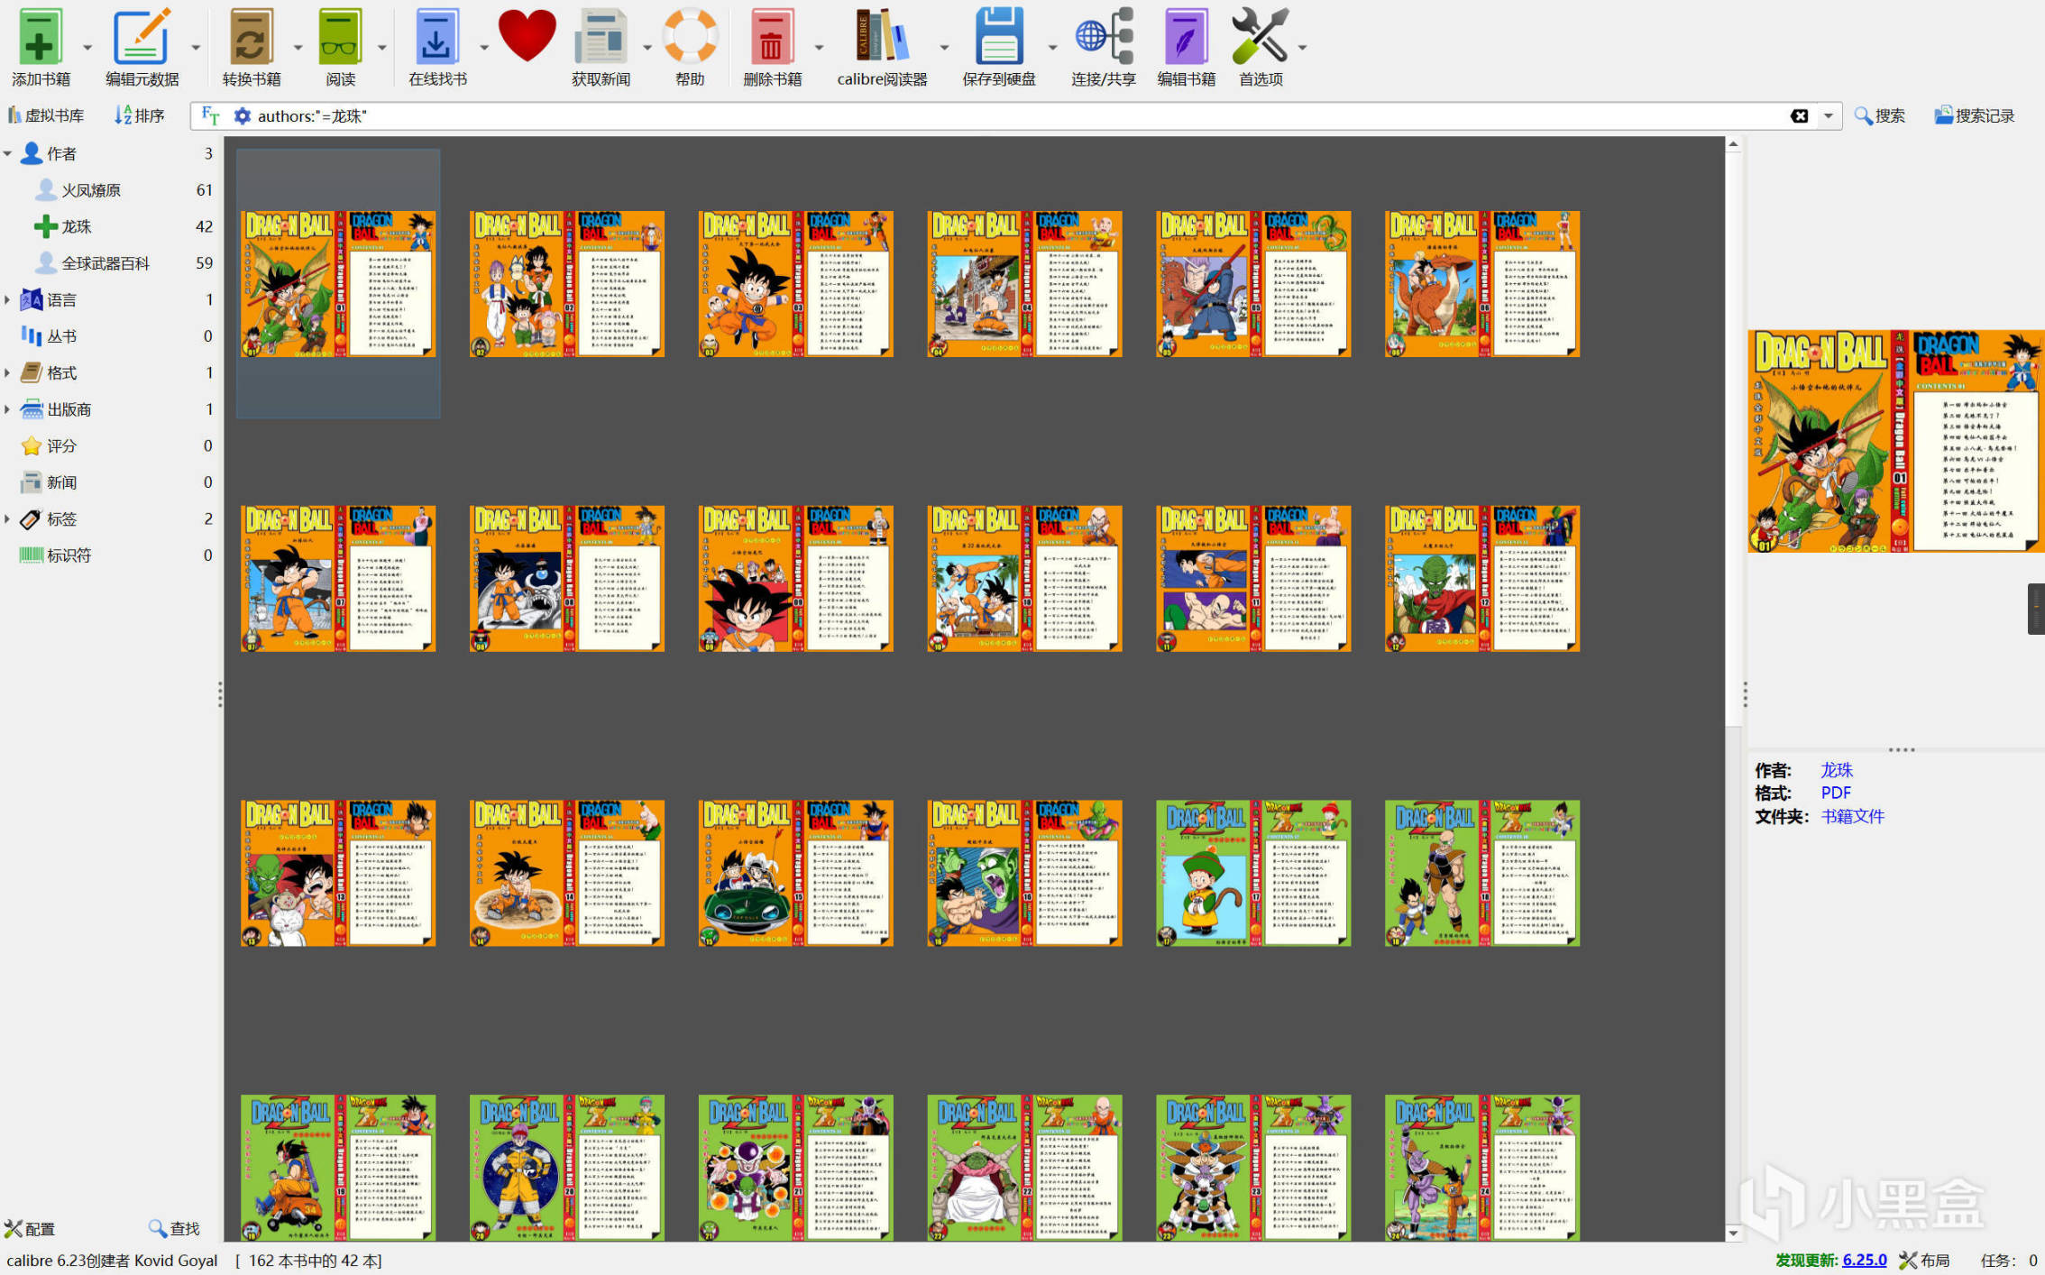2045x1275 pixels.
Task: Open the Connect/Share (连接/共享) icon
Action: tap(1103, 38)
